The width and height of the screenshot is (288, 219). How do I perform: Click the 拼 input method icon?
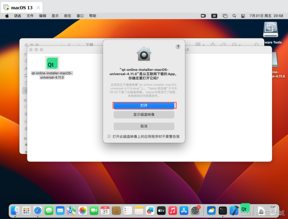214,16
